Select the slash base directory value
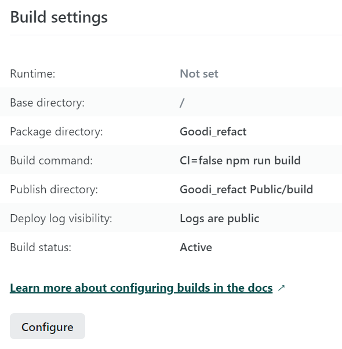Image resolution: width=342 pixels, height=349 pixels. 182,103
